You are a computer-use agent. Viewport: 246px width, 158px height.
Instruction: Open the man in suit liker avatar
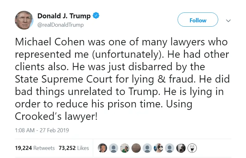point(102,148)
